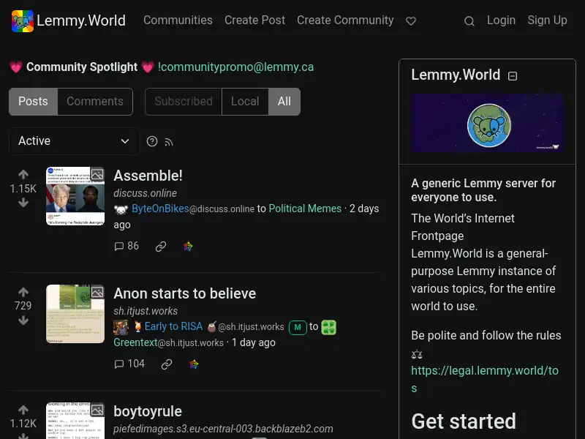585x439 pixels.
Task: Open the 86 comments on Assemble! post
Action: pos(127,246)
